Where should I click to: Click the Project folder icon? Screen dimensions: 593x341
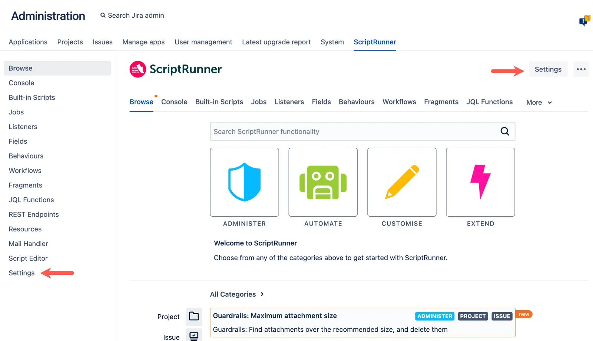pyautogui.click(x=194, y=316)
